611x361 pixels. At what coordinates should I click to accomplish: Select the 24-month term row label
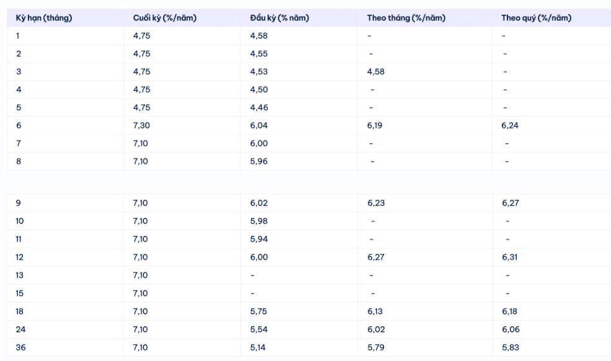21,329
